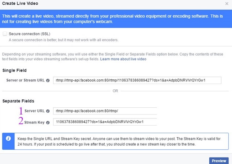This screenshot has height=164, width=232.
Task: Select the Server URL input field
Action: 105,111
